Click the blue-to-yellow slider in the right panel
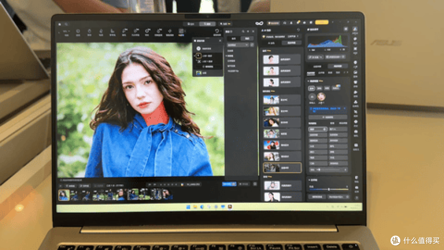444x250 pixels. click(329, 189)
